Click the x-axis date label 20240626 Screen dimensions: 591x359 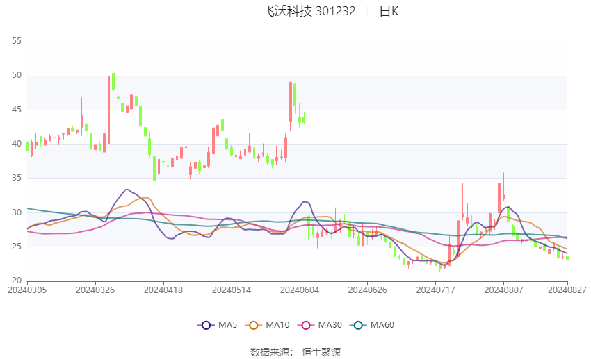(x=368, y=290)
